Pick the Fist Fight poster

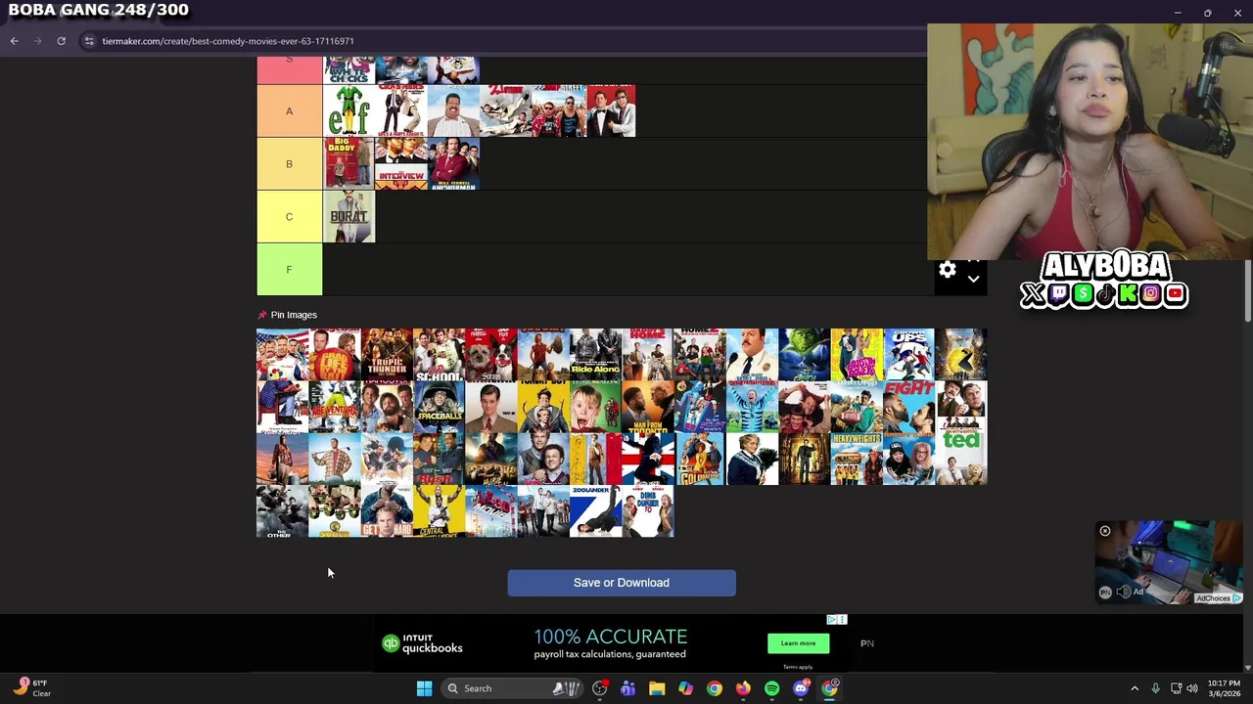[908, 407]
